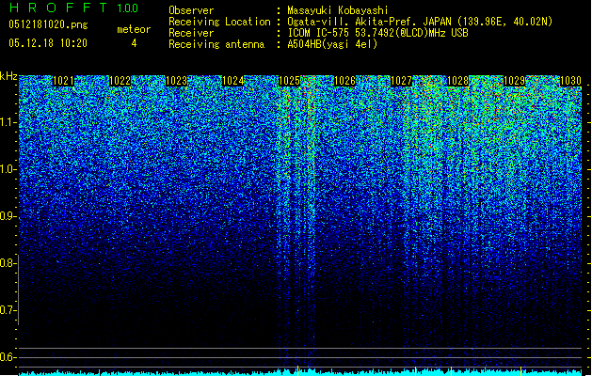Viewport: 592px width, 376px height.
Task: Click the 0.8 frequency axis label
Action: pos(8,263)
